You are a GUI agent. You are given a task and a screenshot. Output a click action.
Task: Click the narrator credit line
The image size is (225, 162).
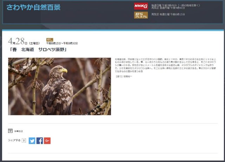point(123,76)
